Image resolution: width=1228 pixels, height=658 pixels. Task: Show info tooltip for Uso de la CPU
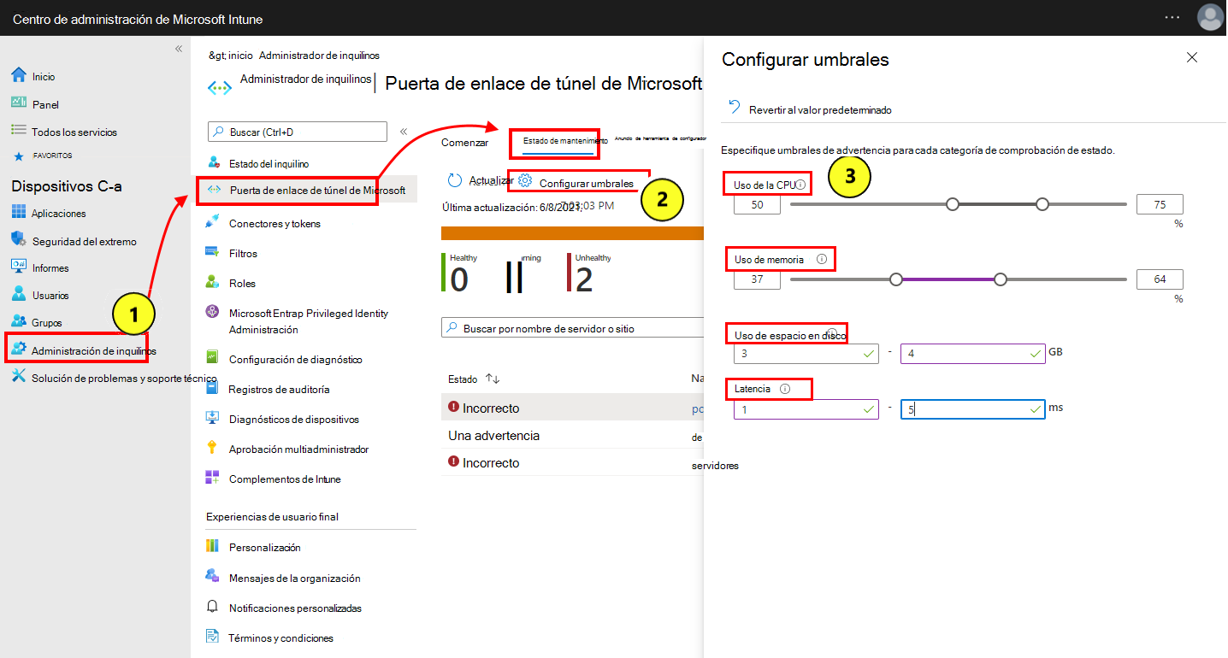[801, 185]
